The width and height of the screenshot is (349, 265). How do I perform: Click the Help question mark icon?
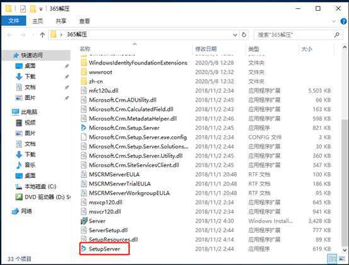[x=343, y=21]
